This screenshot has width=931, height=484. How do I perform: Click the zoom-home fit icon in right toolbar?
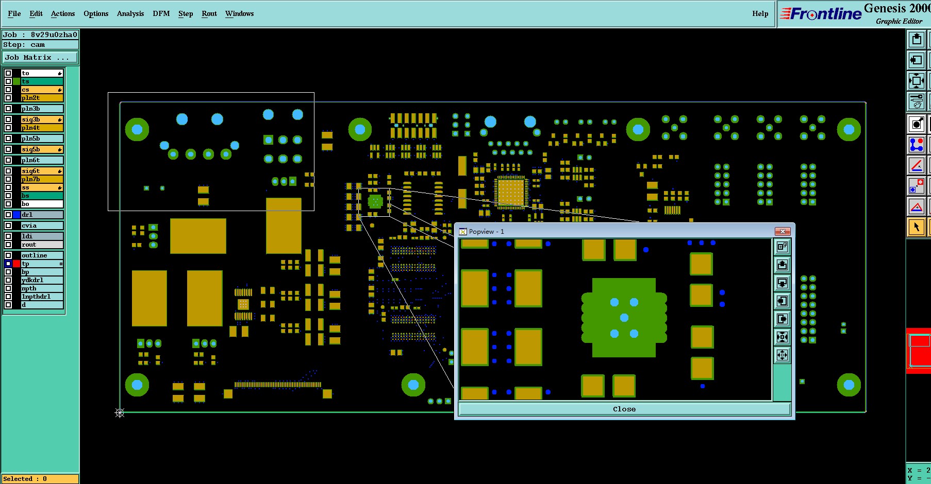pos(916,80)
